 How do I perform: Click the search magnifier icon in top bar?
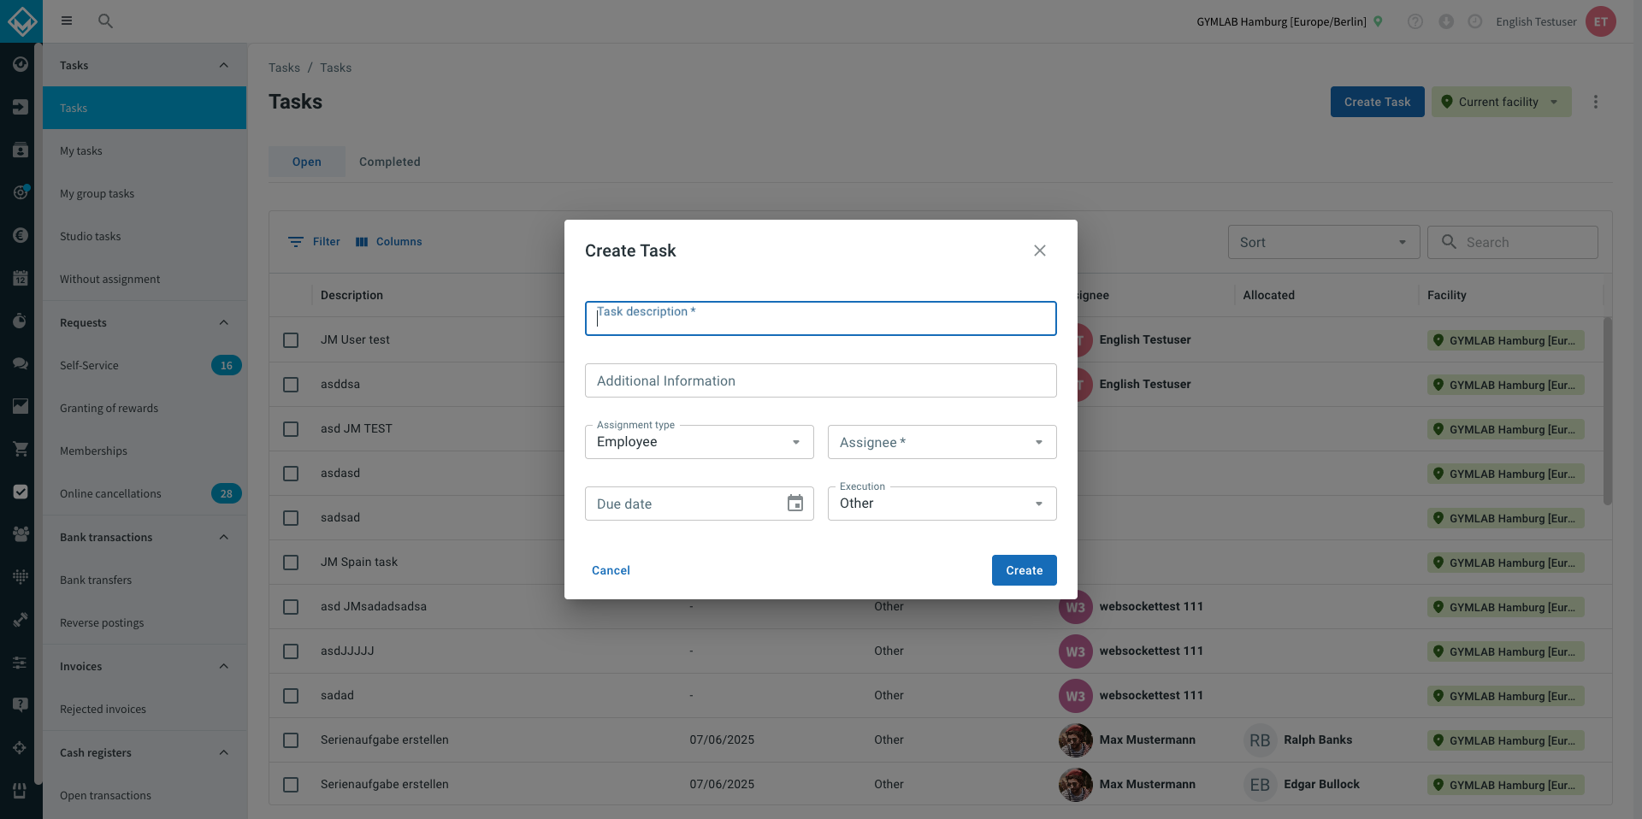click(x=105, y=21)
